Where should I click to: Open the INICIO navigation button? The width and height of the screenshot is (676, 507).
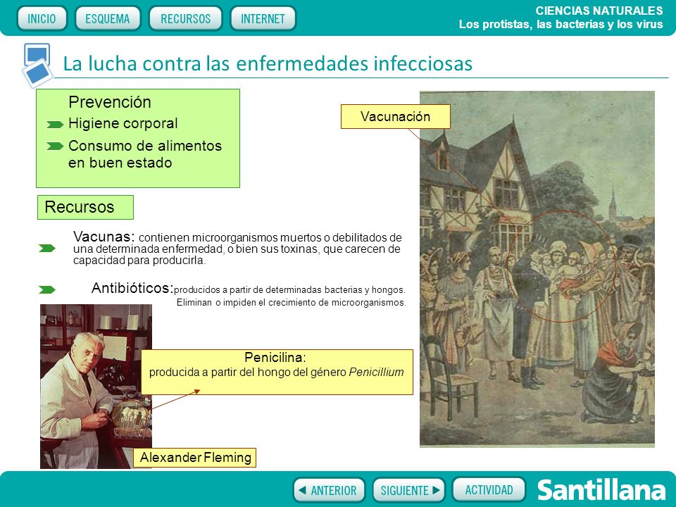[x=42, y=18]
